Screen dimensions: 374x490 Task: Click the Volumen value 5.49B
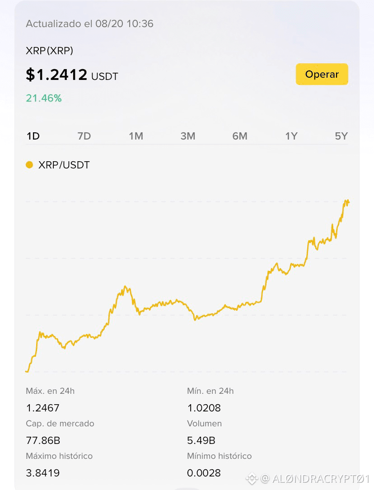201,440
